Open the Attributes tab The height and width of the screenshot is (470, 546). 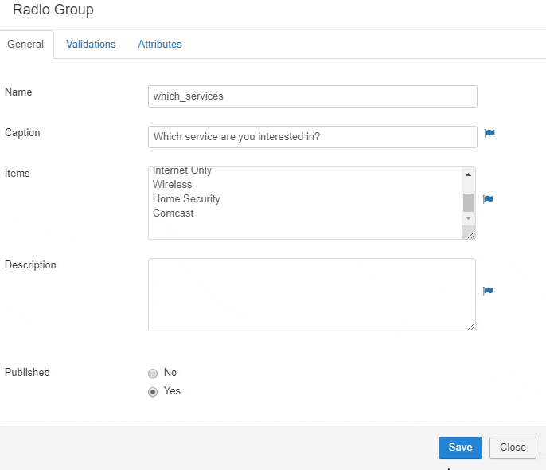click(160, 45)
